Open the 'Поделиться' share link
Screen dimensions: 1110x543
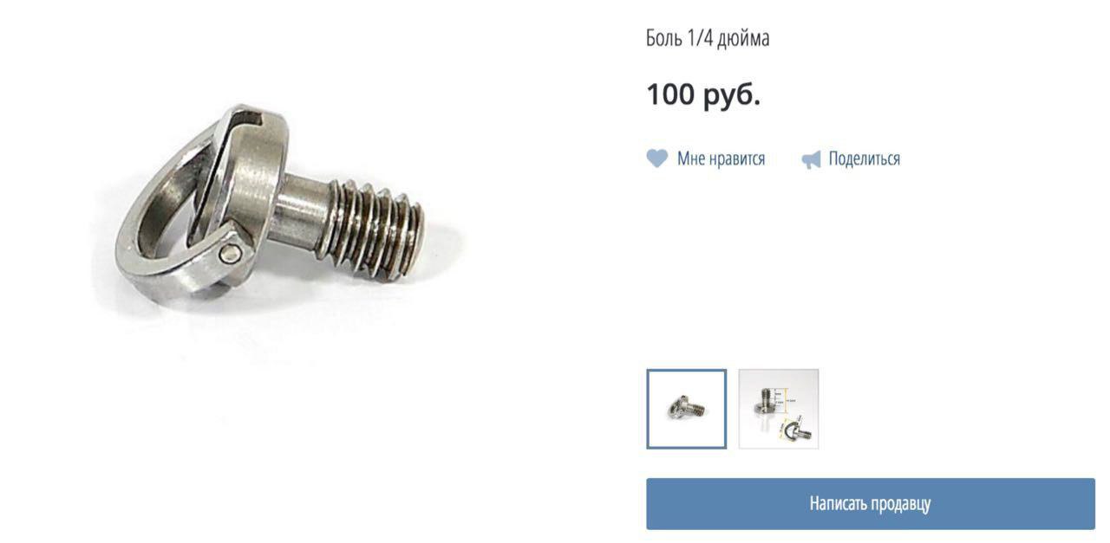[864, 158]
